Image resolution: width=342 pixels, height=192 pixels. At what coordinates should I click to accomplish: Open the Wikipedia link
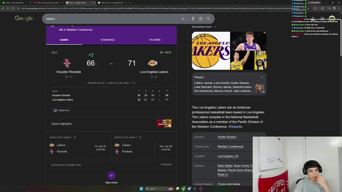pyautogui.click(x=235, y=127)
